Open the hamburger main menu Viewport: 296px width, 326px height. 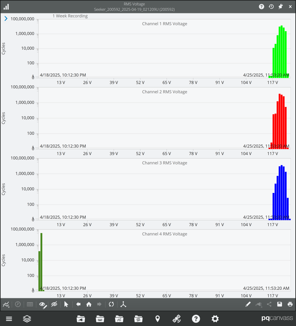pos(9,319)
